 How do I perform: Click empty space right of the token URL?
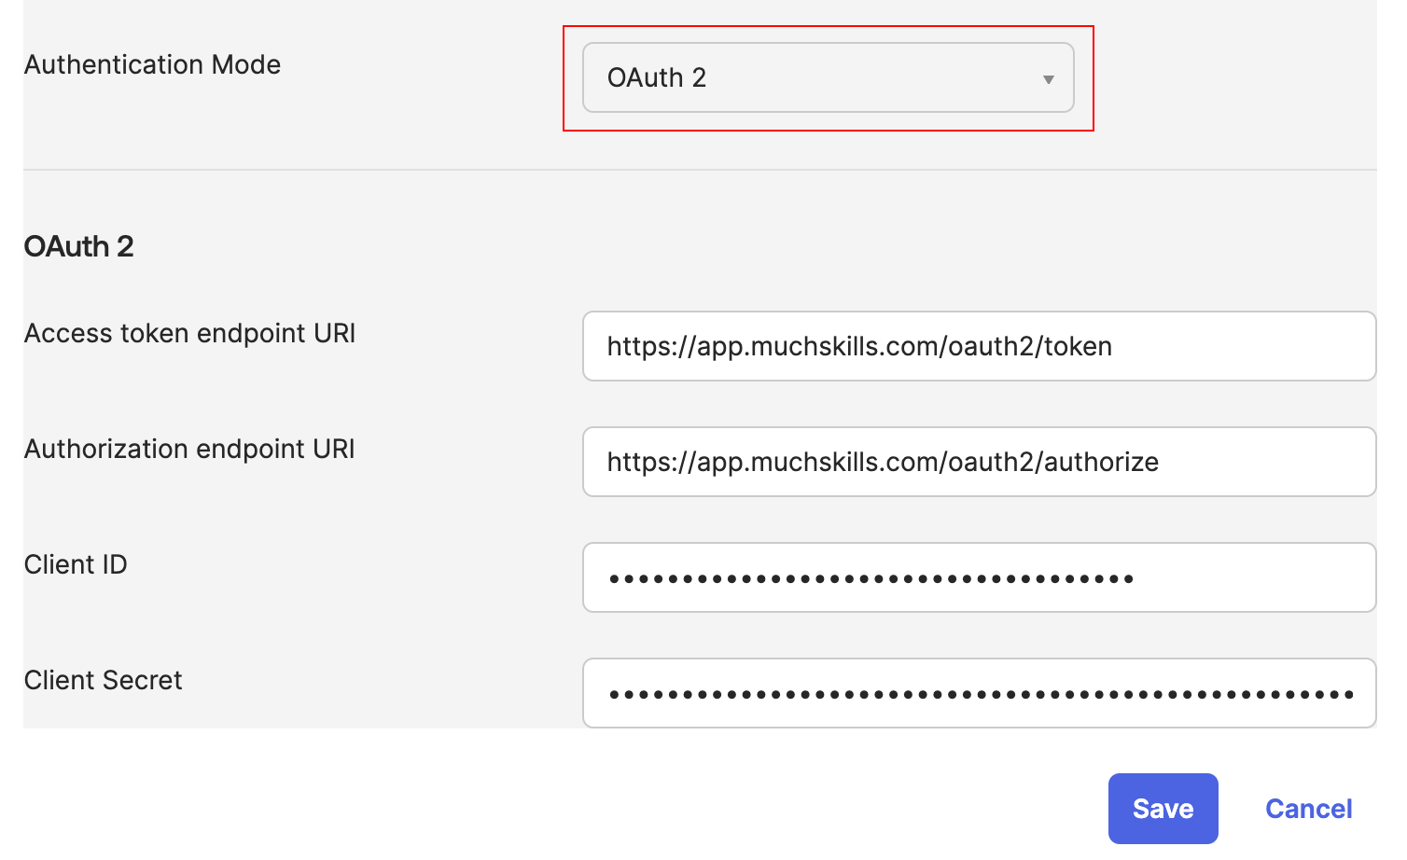[1241, 346]
